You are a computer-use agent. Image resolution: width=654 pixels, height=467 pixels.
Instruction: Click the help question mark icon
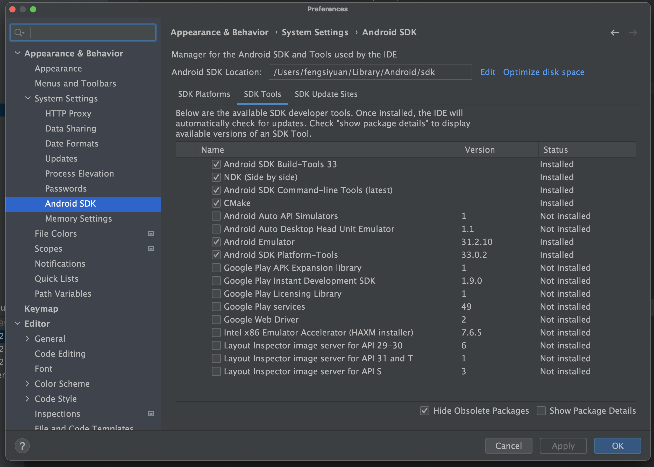point(22,446)
